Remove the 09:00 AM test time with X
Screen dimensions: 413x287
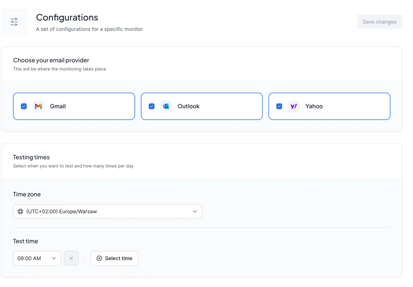(x=71, y=258)
